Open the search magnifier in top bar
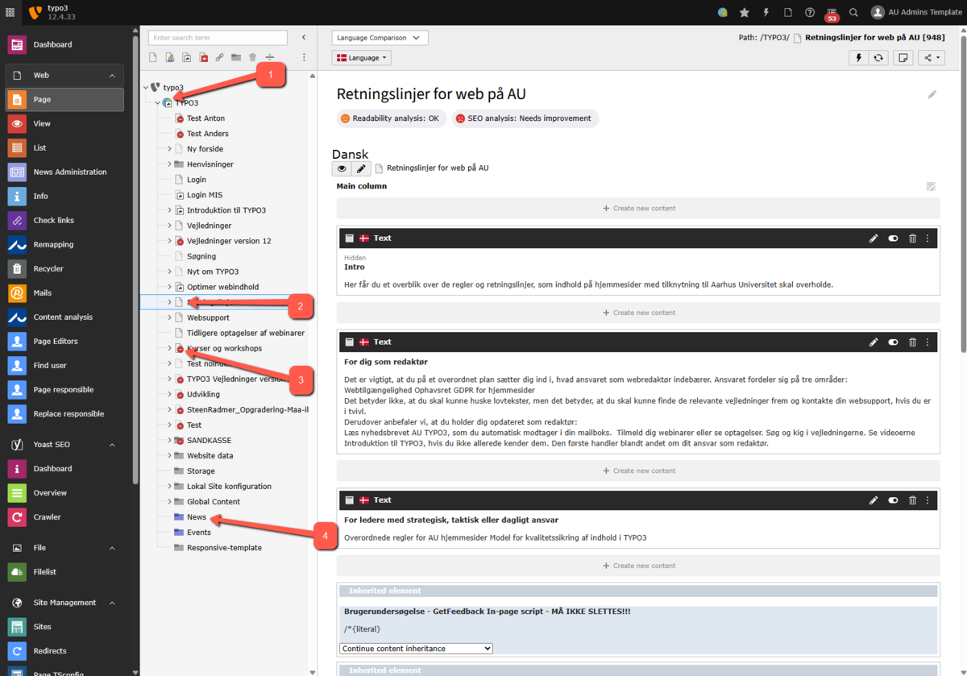The width and height of the screenshot is (967, 676). (853, 12)
